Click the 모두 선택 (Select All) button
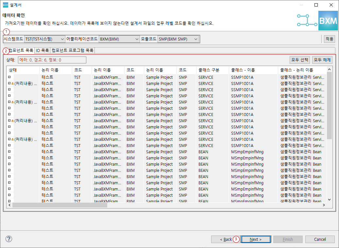The height and width of the screenshot is (248, 339). point(299,59)
